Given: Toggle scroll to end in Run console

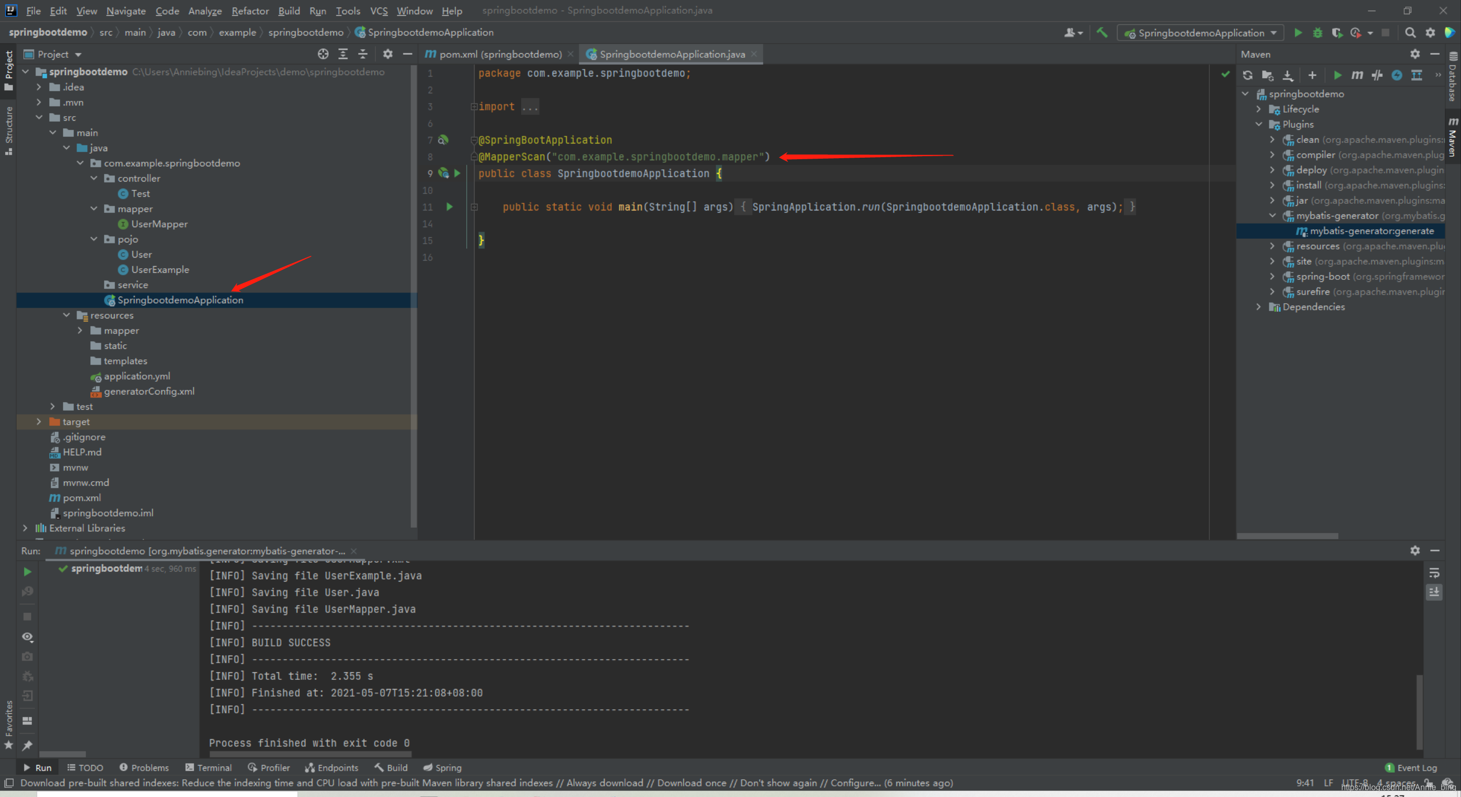Looking at the screenshot, I should click(x=1434, y=592).
